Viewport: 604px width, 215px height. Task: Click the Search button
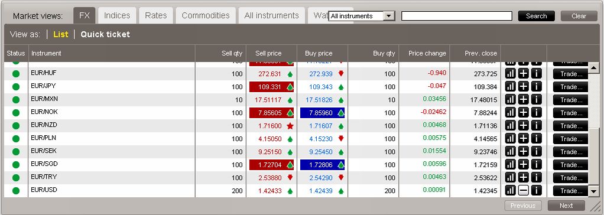click(536, 16)
